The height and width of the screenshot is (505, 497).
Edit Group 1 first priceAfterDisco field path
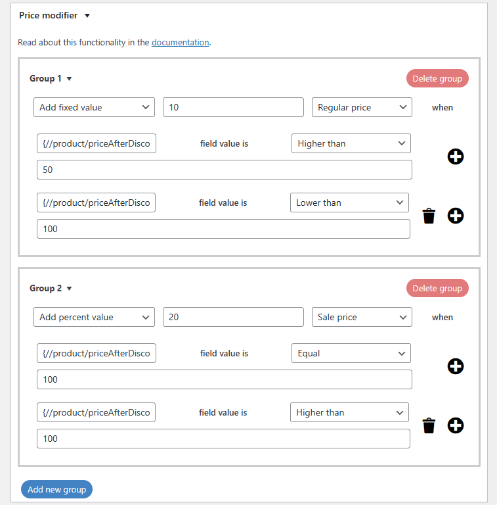pyautogui.click(x=97, y=143)
